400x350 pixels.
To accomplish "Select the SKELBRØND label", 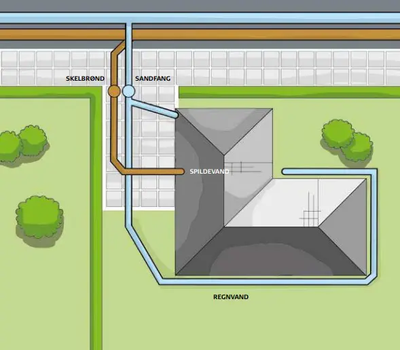I will 85,79.
